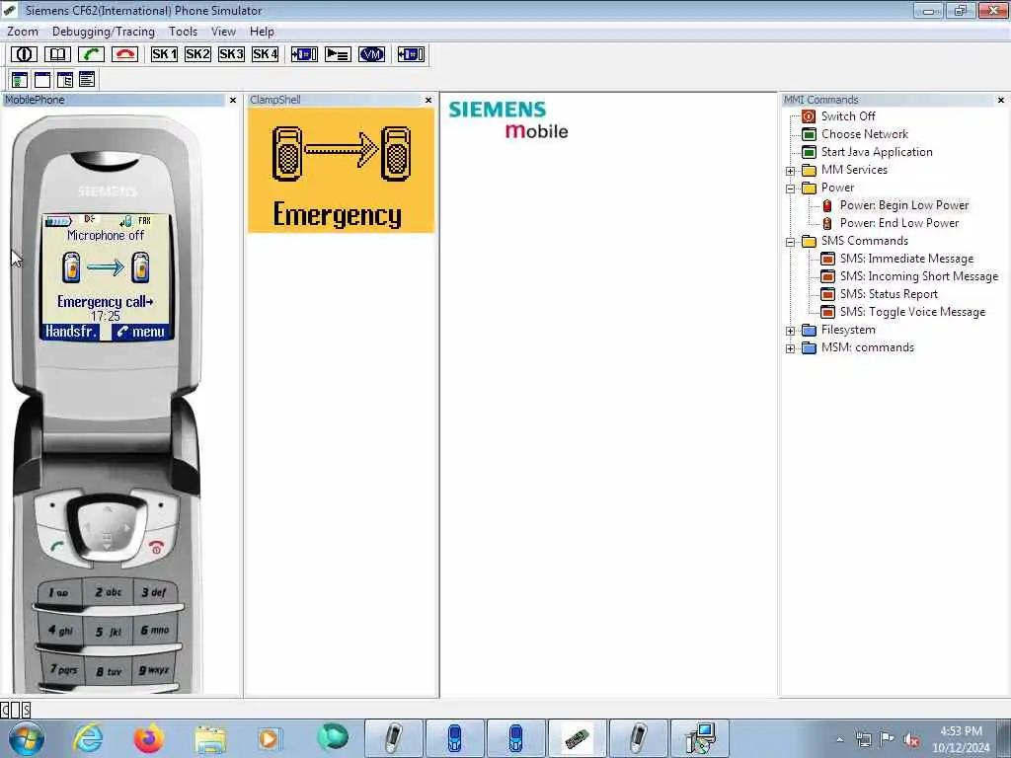Click the red hang-up handset toolbar icon

coord(124,54)
